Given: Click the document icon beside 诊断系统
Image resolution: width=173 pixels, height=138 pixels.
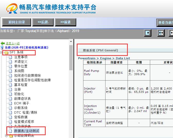Looking at the screenshot, I should coord(11,108).
